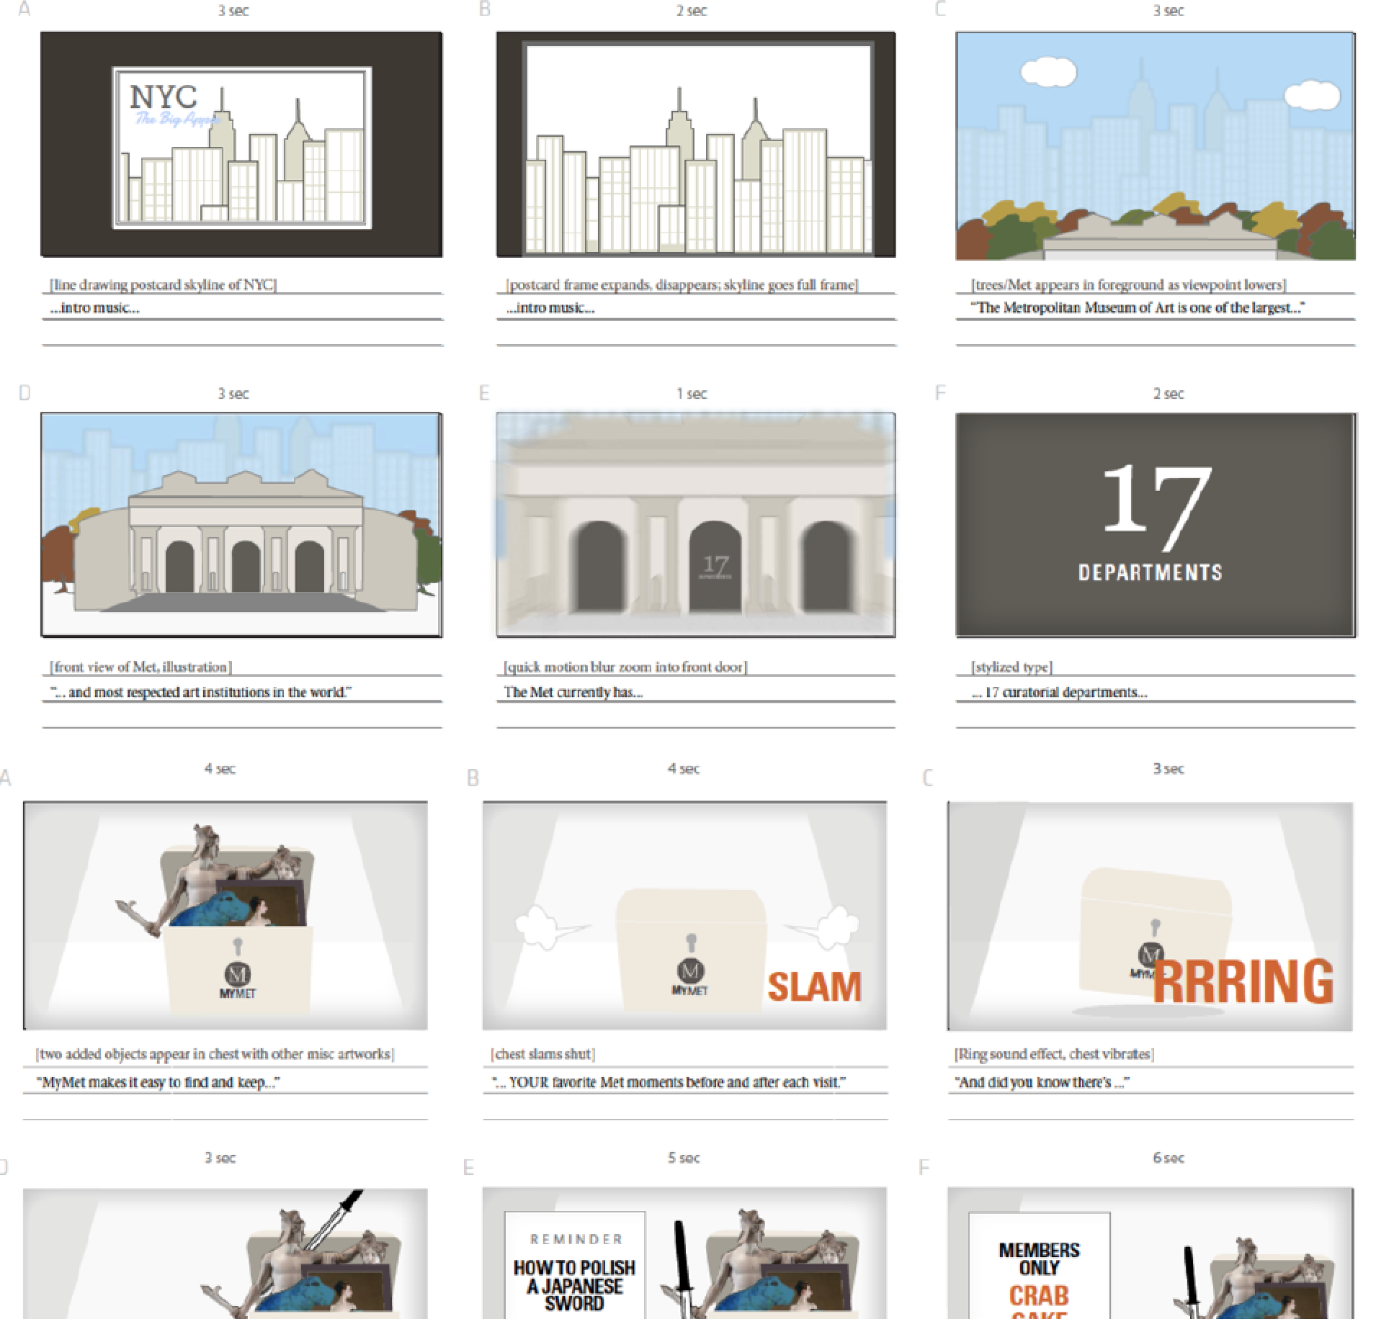Image resolution: width=1376 pixels, height=1319 pixels.
Task: Click 'HOW TO POLISH A JAPANESE SWORD' text
Action: 574,1286
